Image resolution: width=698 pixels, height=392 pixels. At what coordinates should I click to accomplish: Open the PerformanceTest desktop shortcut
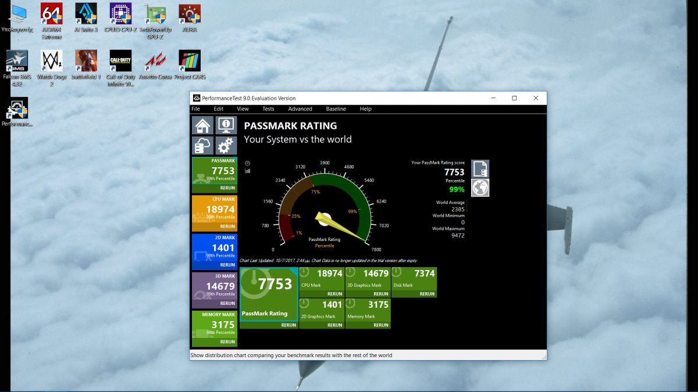click(17, 112)
